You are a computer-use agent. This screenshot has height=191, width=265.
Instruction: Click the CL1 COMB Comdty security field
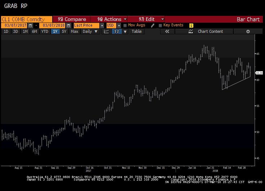pos(27,19)
